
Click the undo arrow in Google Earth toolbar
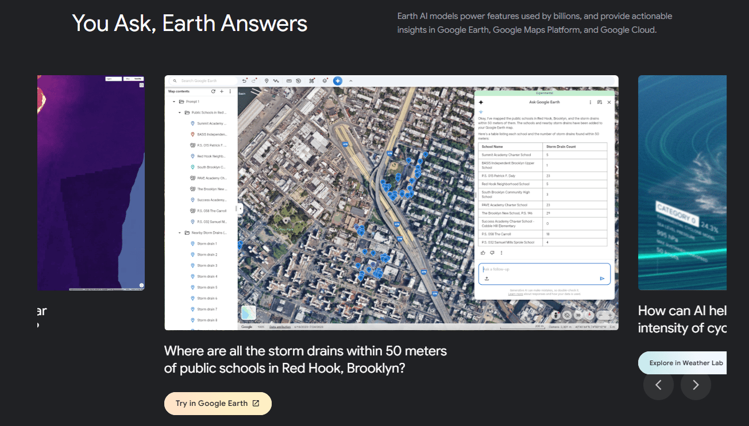(x=244, y=81)
